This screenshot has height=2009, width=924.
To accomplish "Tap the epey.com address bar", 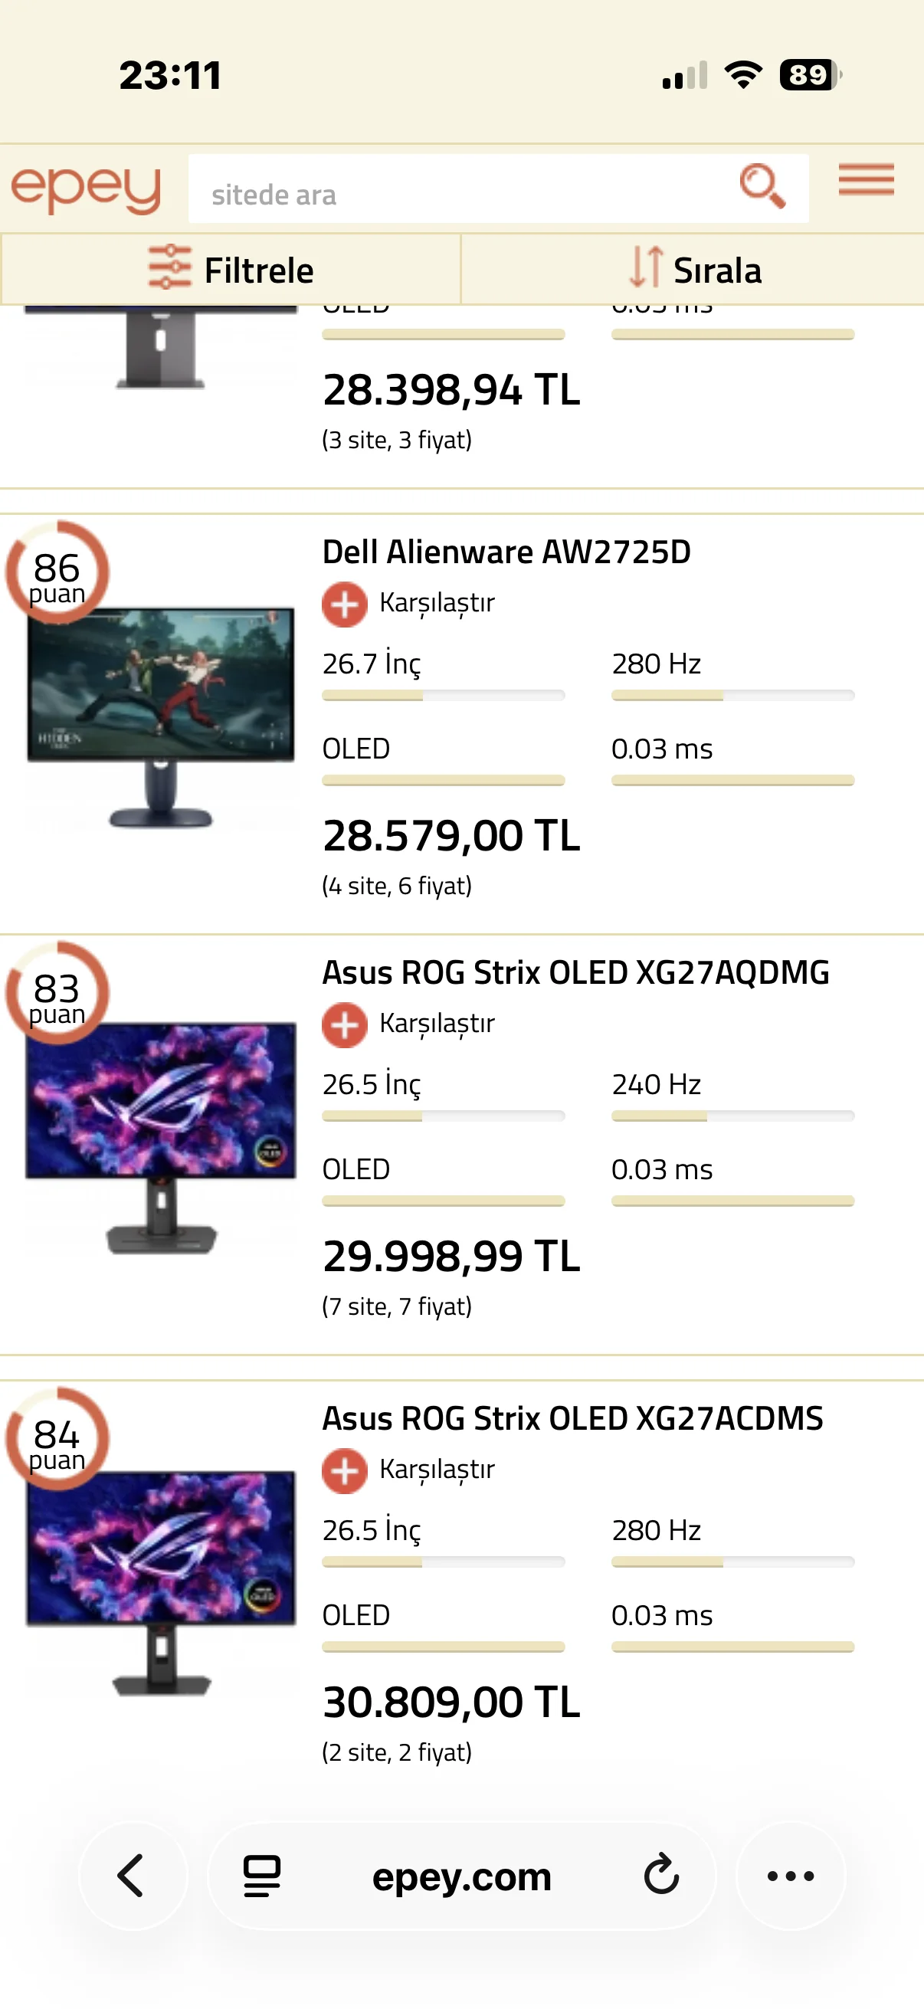I will pos(461,1876).
